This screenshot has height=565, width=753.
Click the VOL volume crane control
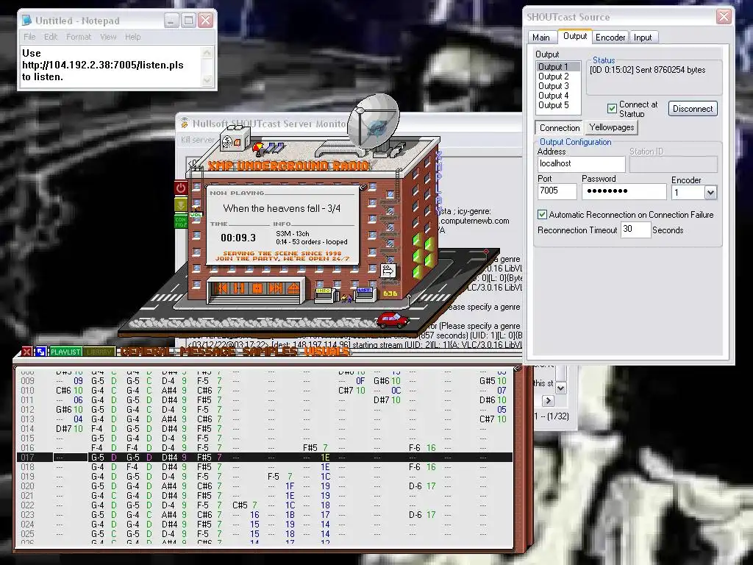196,215
